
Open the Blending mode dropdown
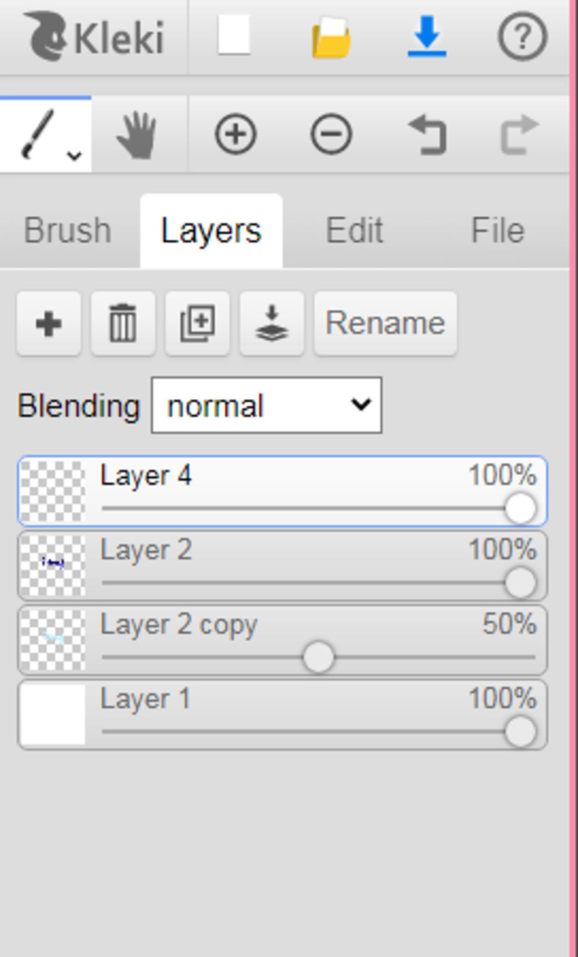pyautogui.click(x=266, y=406)
